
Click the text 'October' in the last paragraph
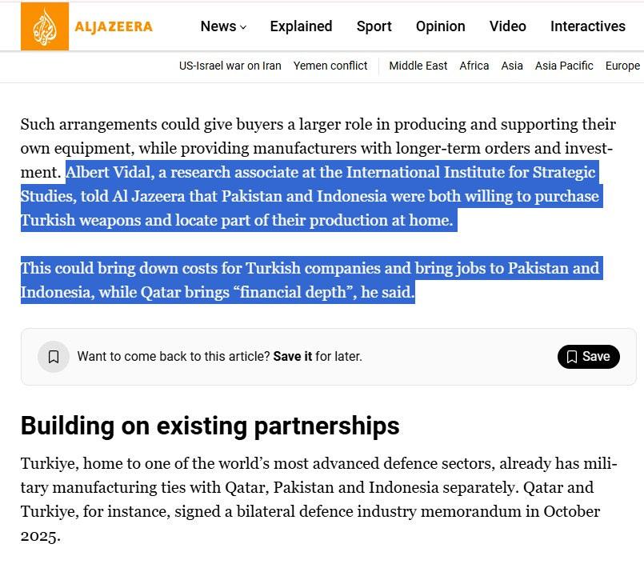572,511
